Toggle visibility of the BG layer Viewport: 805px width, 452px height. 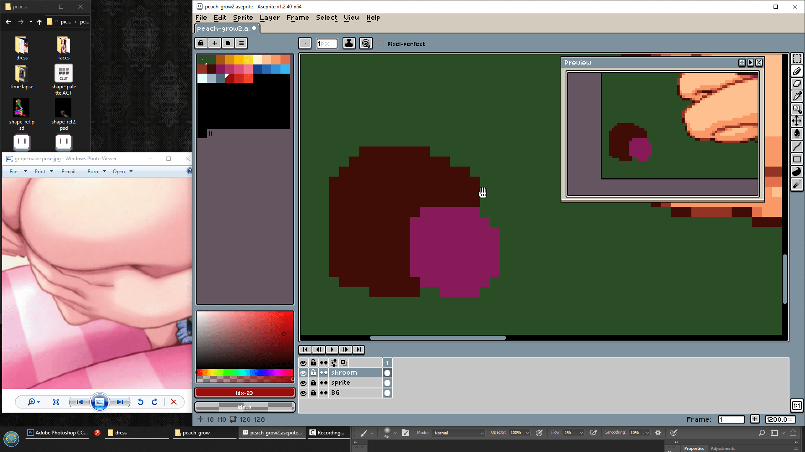pos(303,393)
